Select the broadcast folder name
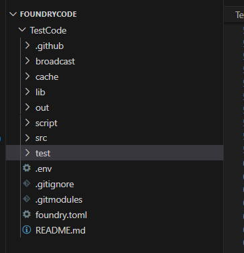This screenshot has height=253, width=244. [x=55, y=61]
